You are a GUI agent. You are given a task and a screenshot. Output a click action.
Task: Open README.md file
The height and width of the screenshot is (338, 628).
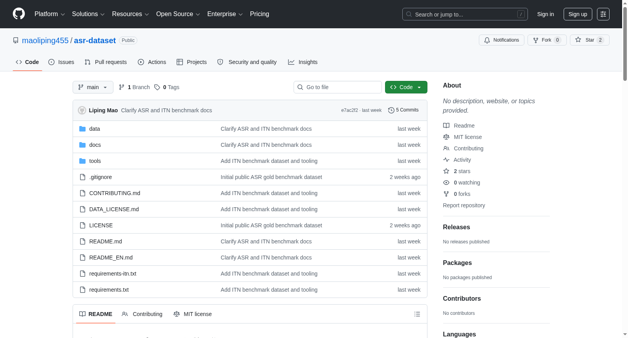106,241
